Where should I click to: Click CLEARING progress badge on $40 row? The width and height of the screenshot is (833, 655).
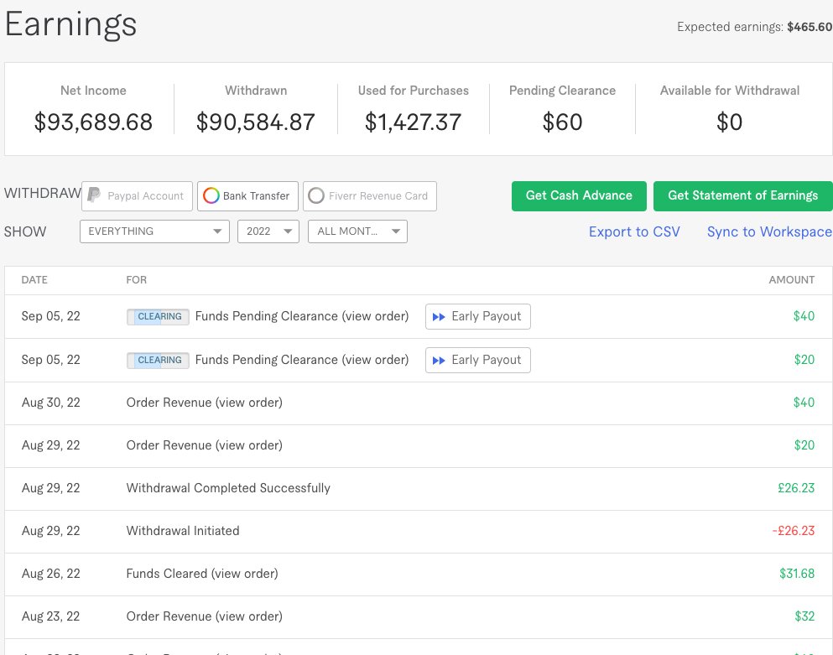point(158,316)
